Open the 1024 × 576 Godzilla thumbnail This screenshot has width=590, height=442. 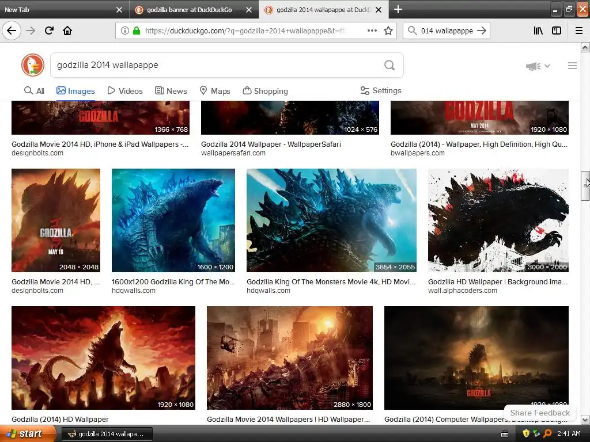[290, 117]
